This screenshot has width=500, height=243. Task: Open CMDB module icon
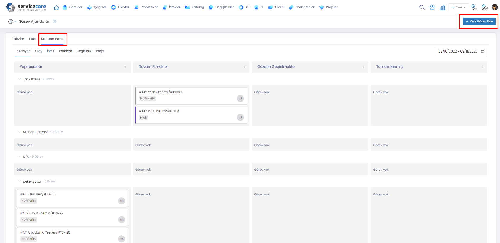[x=271, y=7]
